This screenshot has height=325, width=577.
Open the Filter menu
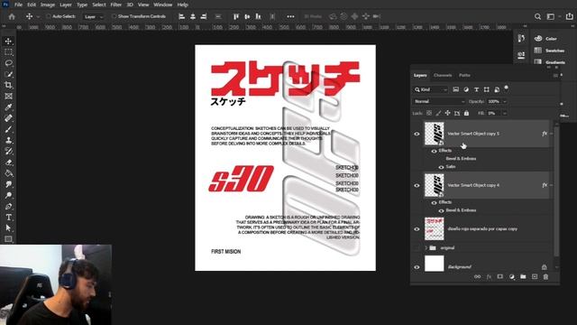click(x=116, y=5)
